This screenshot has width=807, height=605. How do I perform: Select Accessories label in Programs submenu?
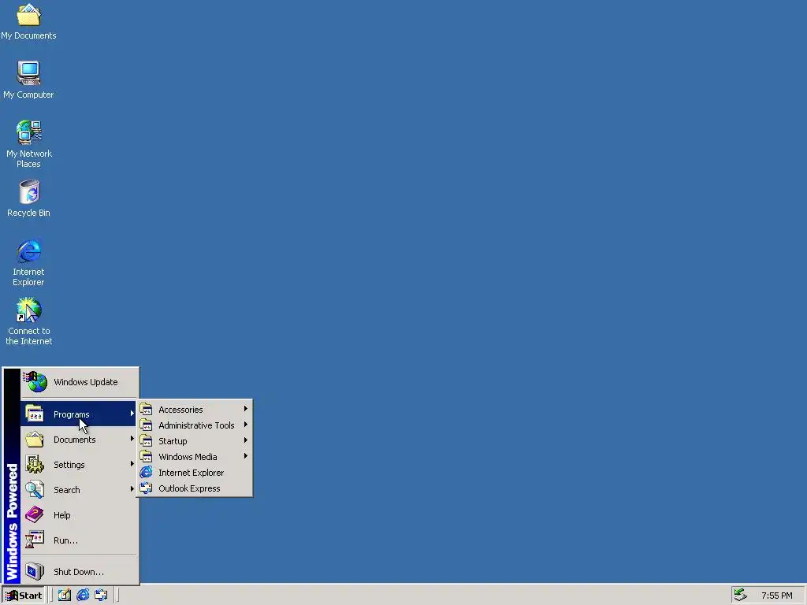pos(180,410)
